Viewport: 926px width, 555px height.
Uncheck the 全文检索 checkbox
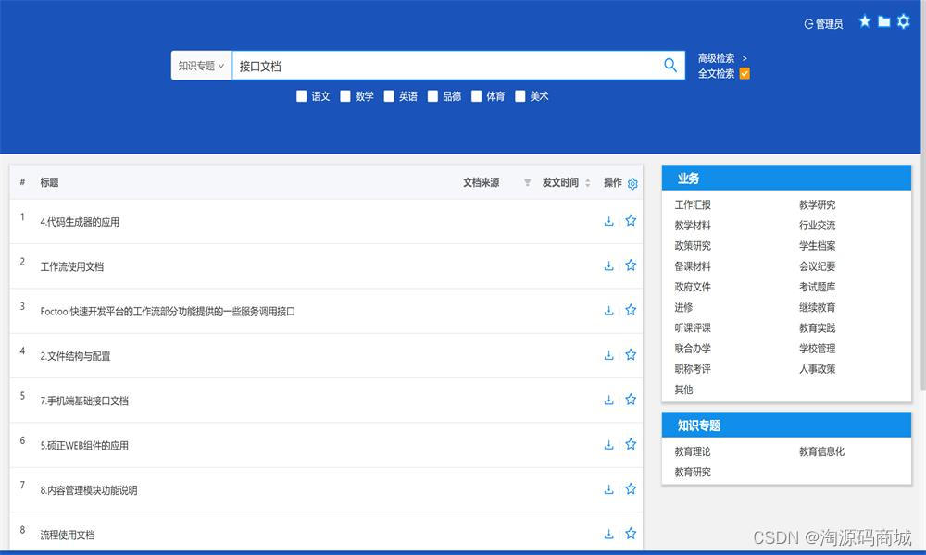pos(746,71)
